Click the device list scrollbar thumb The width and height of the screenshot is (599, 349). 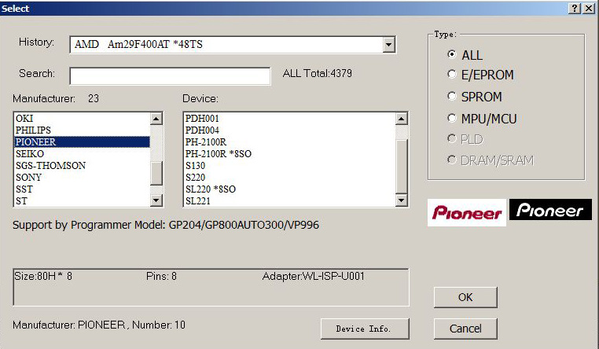(401, 167)
